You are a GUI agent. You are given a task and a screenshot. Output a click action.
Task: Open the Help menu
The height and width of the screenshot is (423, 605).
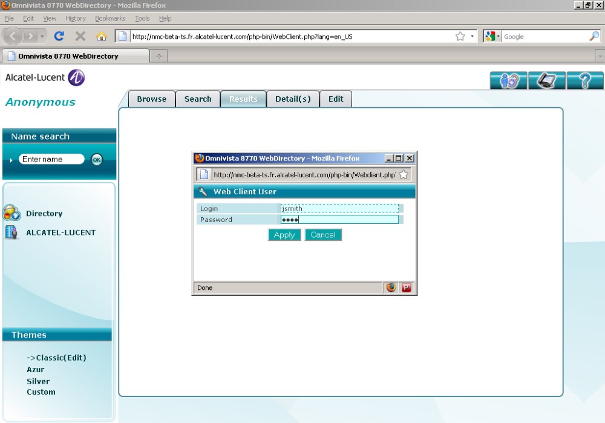(165, 18)
